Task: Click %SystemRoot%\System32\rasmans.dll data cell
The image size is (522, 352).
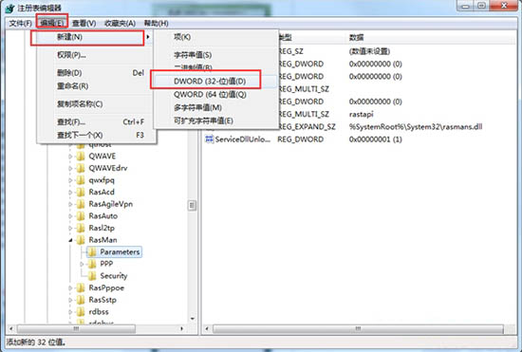Action: pyautogui.click(x=416, y=127)
